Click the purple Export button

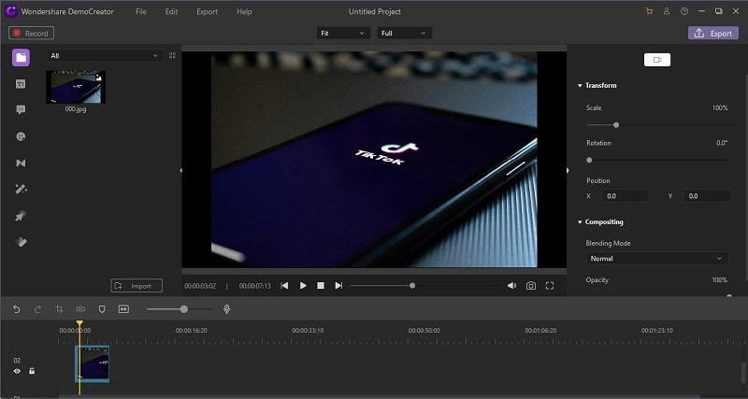click(x=713, y=33)
